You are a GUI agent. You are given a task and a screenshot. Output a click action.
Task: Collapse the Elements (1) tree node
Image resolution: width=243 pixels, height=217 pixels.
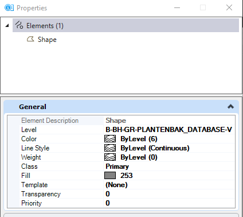pyautogui.click(x=7, y=25)
